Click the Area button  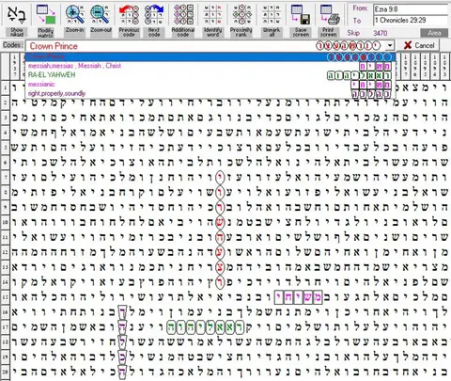click(x=434, y=33)
